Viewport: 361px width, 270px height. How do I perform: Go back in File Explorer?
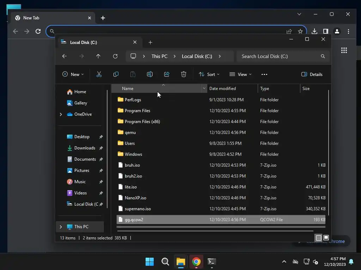click(65, 56)
